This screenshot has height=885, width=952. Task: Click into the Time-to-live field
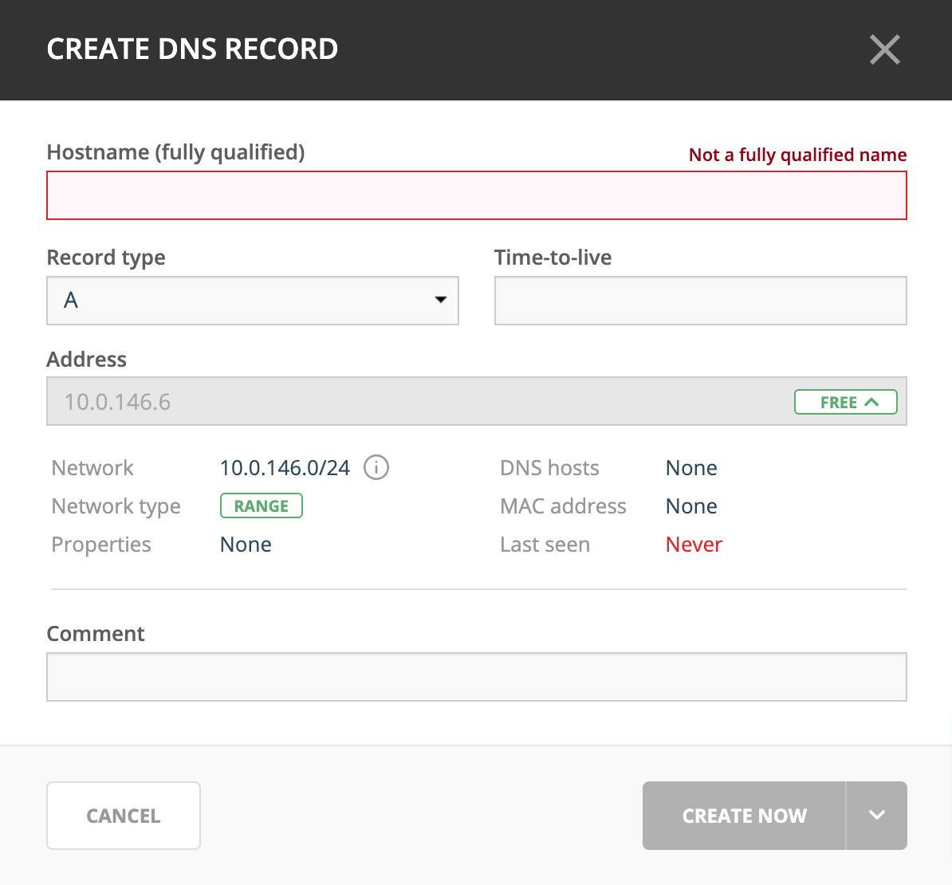tap(700, 301)
